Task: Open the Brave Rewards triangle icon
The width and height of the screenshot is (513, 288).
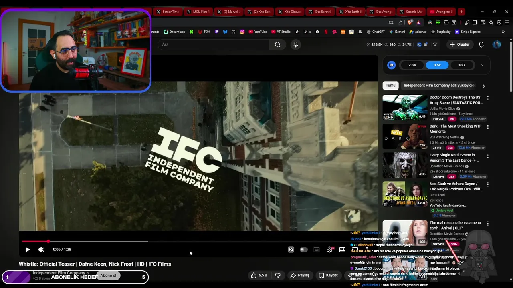Action: [418, 22]
